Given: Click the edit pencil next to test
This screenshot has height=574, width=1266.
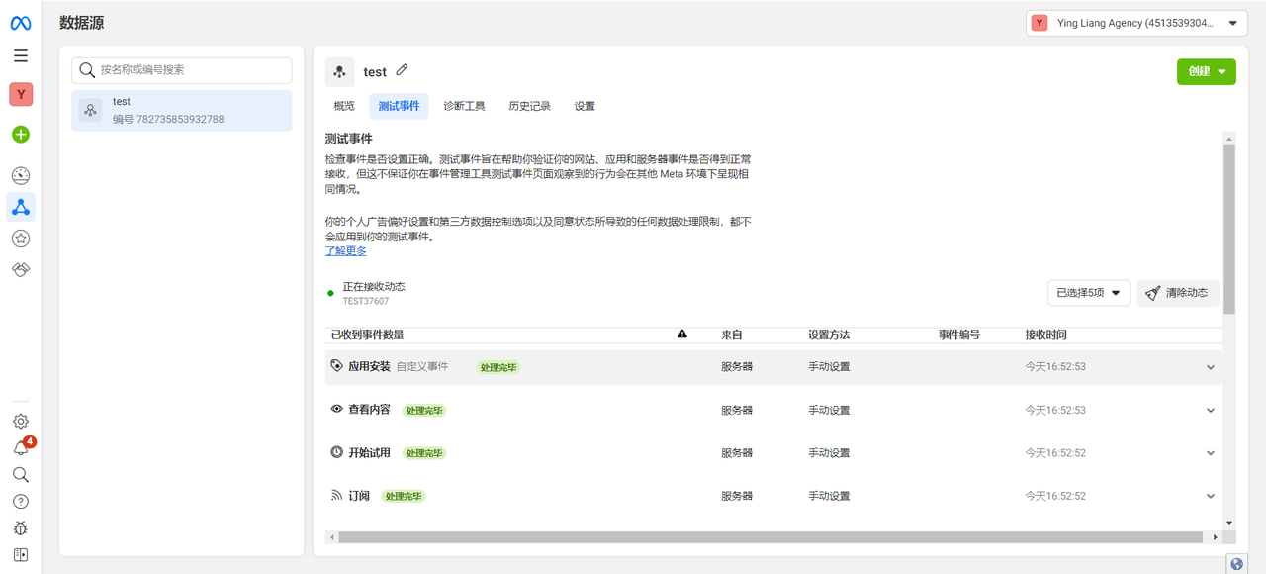Looking at the screenshot, I should (x=404, y=70).
